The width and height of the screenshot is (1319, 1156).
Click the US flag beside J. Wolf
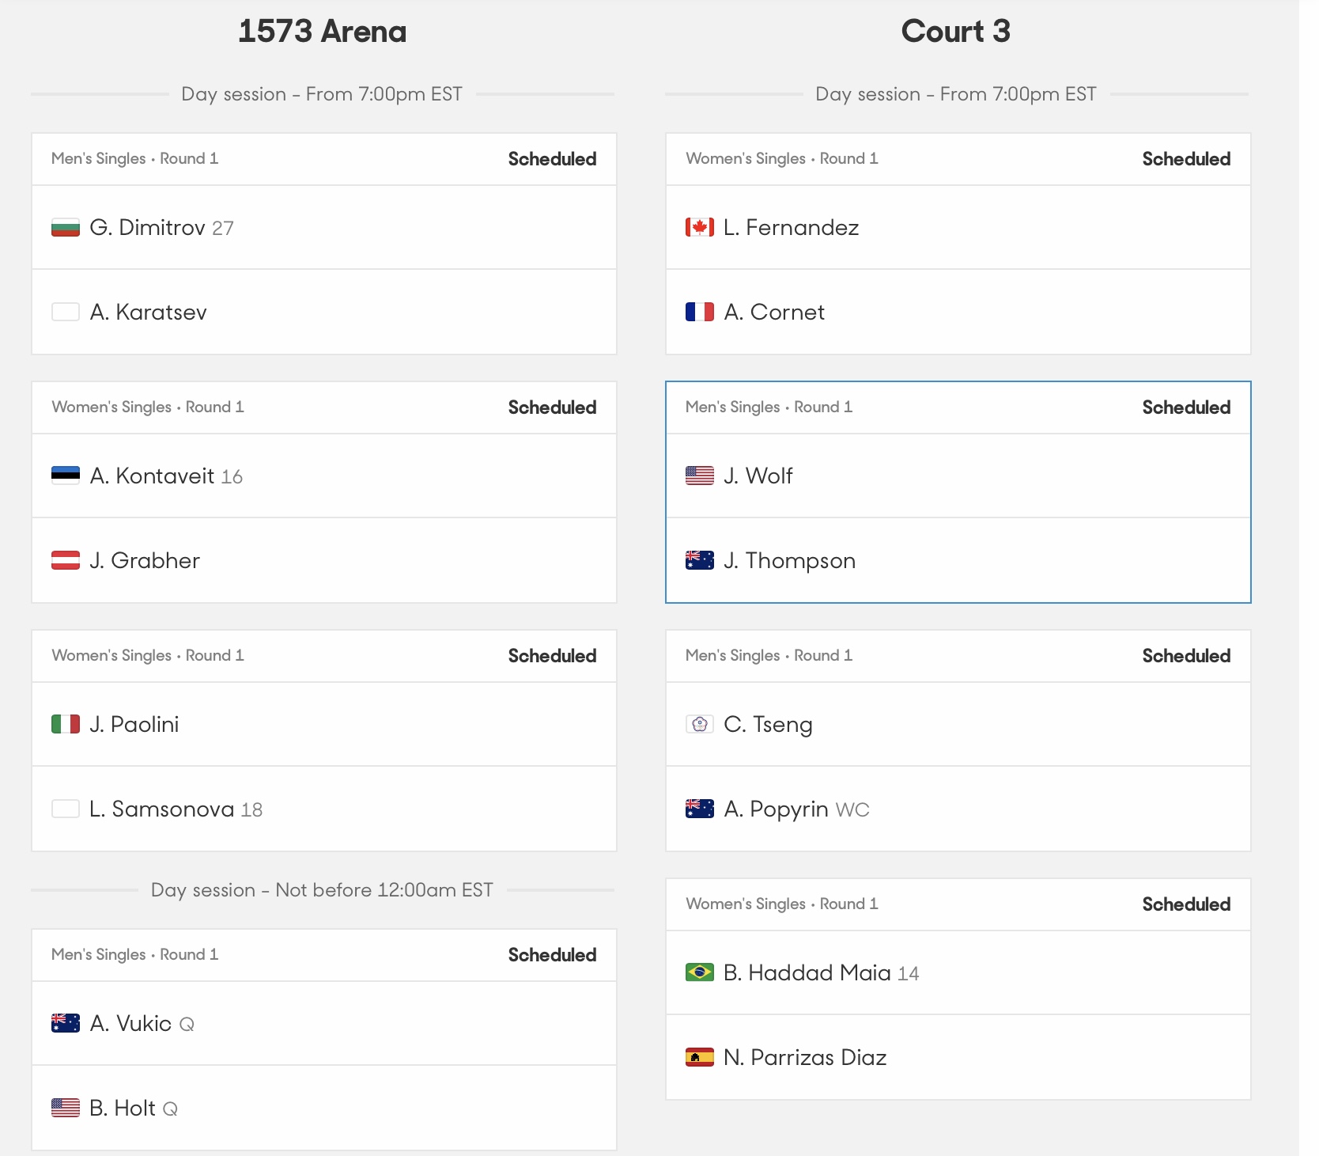point(700,476)
